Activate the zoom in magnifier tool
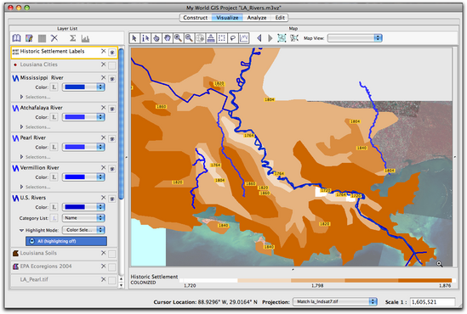Image resolution: width=467 pixels, height=314 pixels. tap(178, 38)
